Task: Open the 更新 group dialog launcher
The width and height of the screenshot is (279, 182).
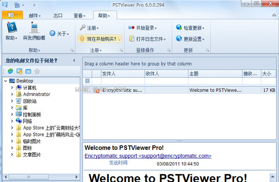Action: (x=207, y=50)
